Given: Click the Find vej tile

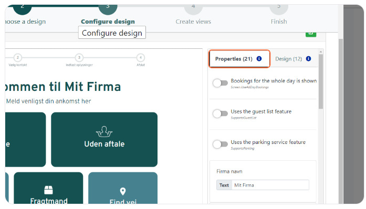Looking at the screenshot, I should [x=123, y=188].
